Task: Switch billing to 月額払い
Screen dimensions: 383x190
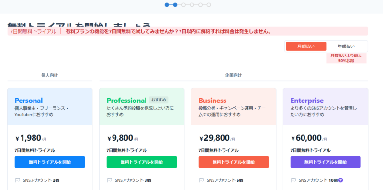Action: (306, 46)
